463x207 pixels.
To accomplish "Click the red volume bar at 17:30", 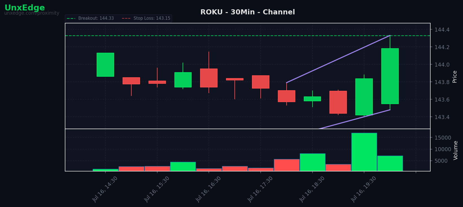I will [261, 169].
